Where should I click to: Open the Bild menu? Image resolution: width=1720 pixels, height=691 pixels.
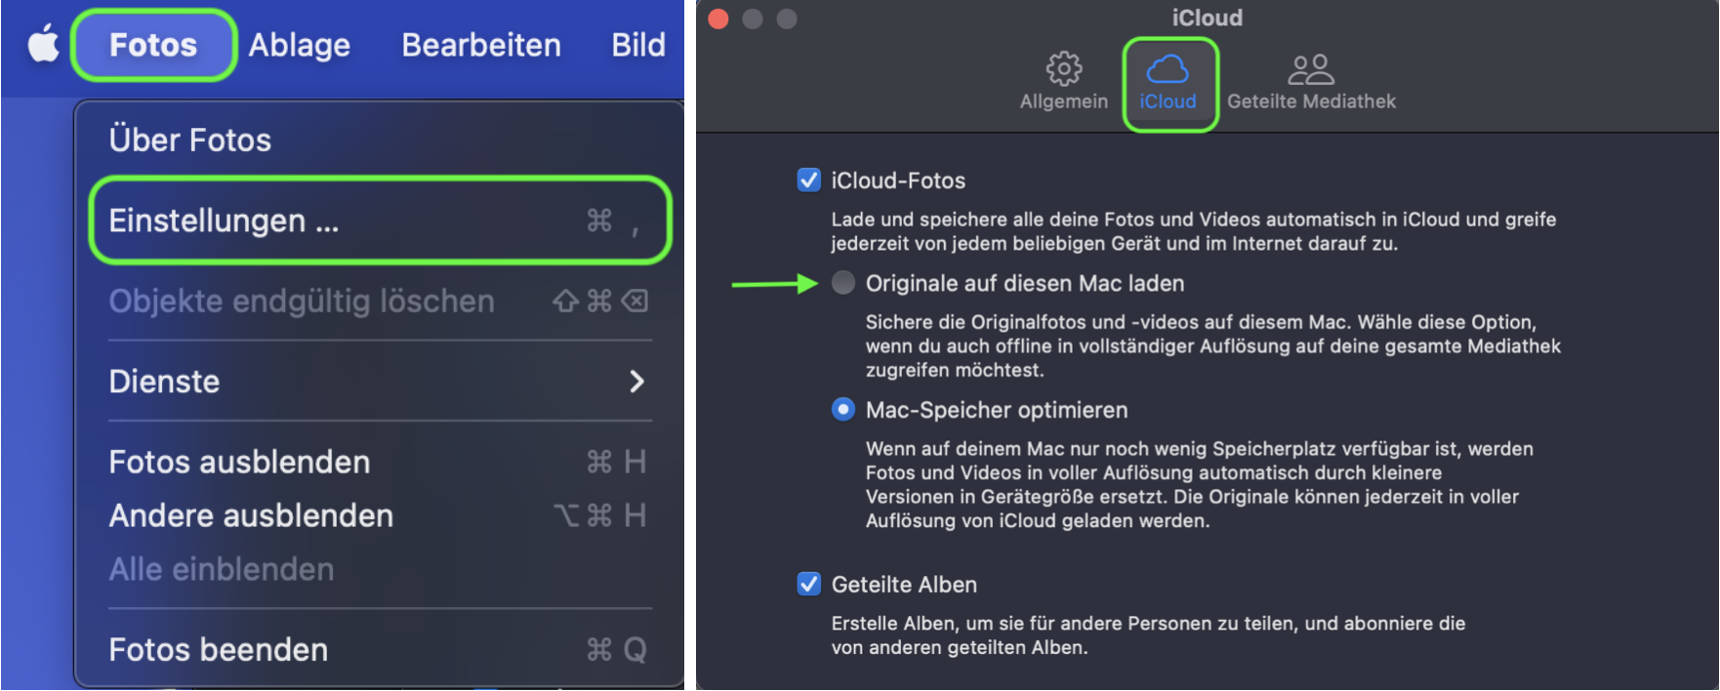click(638, 45)
